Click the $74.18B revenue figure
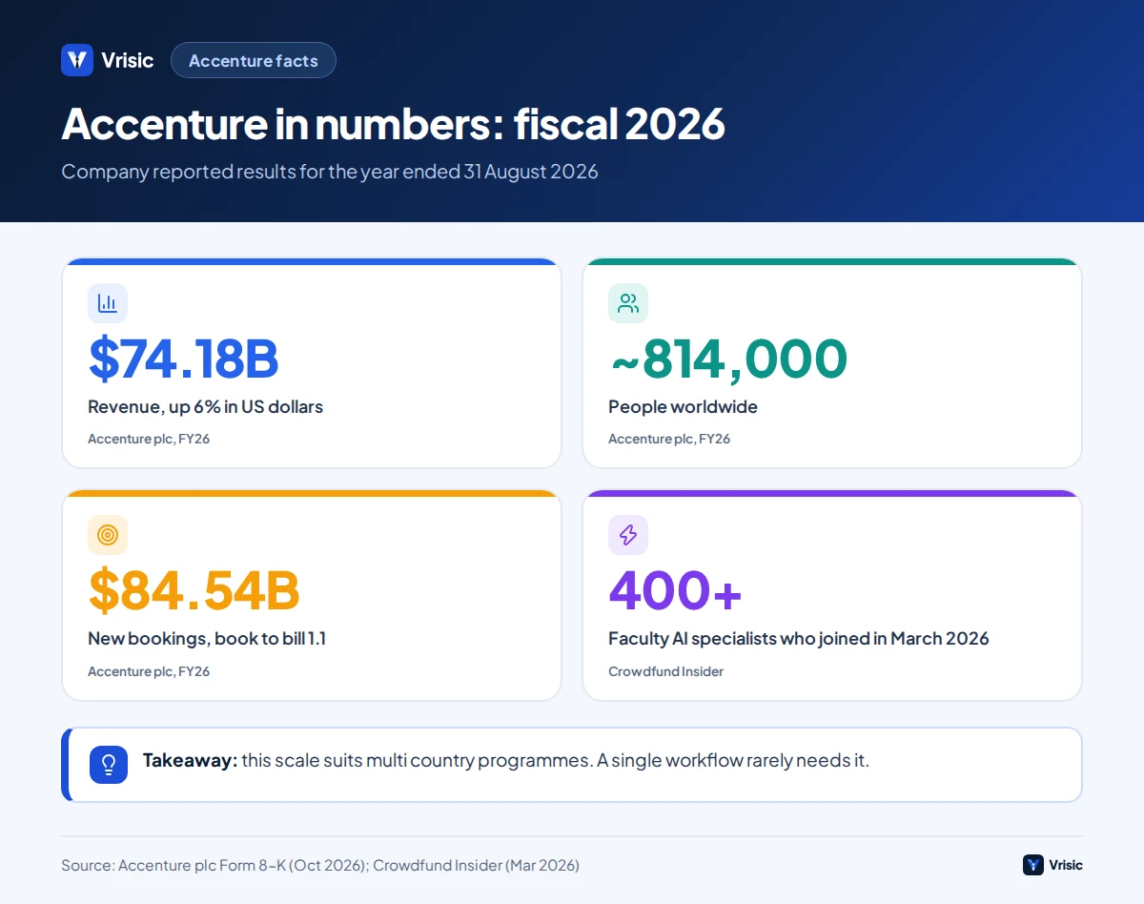Viewport: 1144px width, 904px height. pyautogui.click(x=183, y=359)
